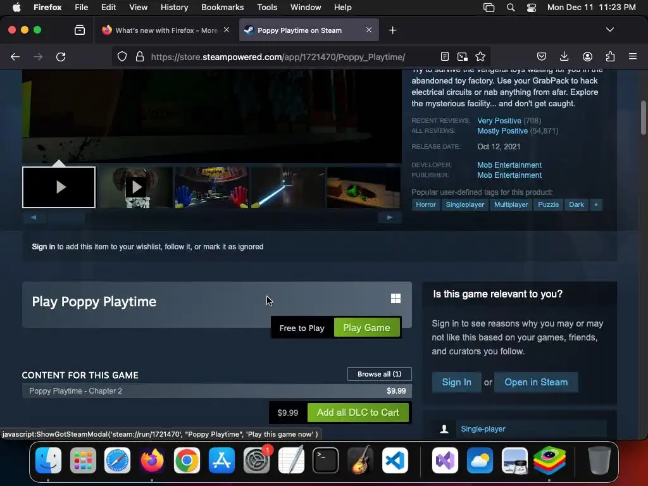This screenshot has width=648, height=486.
Task: Click the Open in Steam button
Action: pyautogui.click(x=536, y=382)
